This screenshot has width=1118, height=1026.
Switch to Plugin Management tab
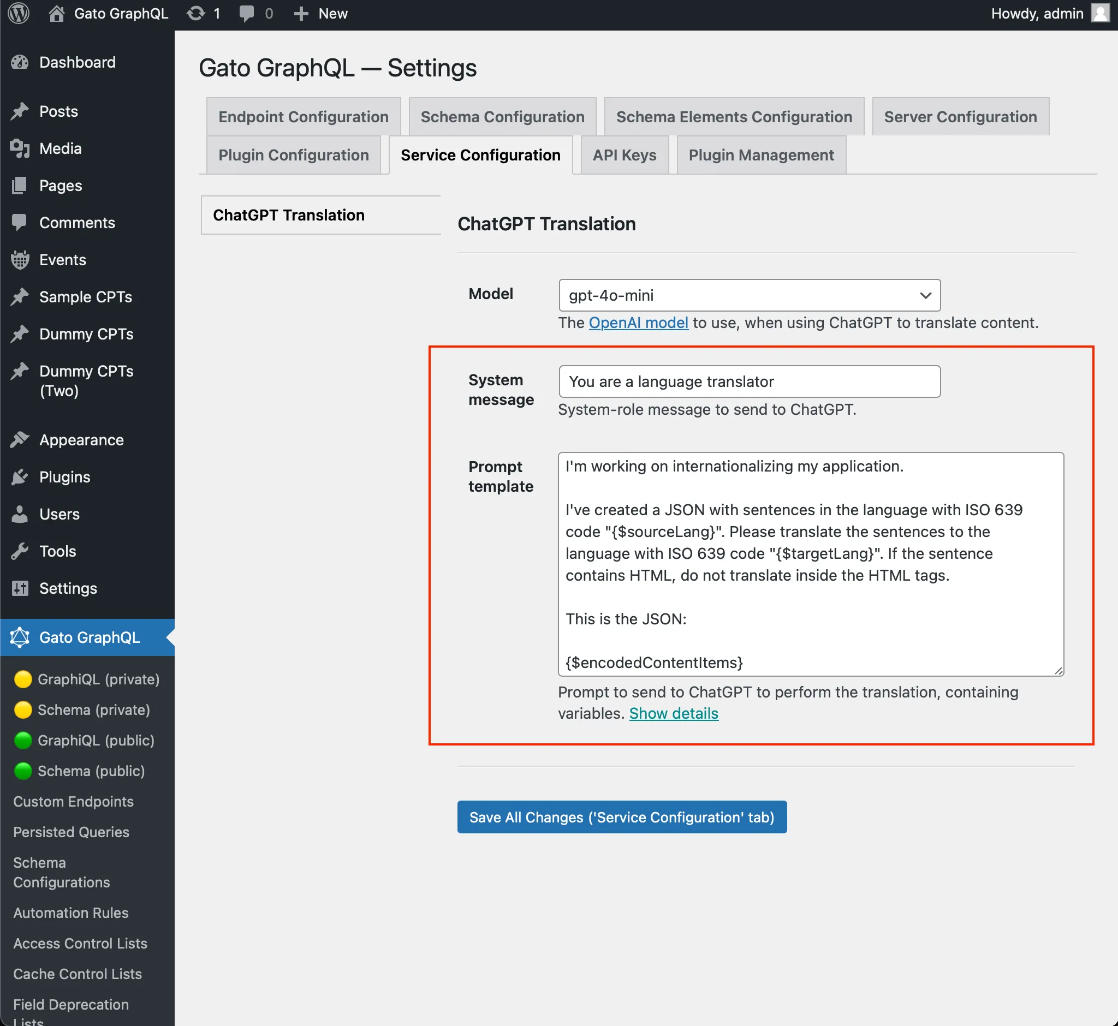tap(761, 155)
